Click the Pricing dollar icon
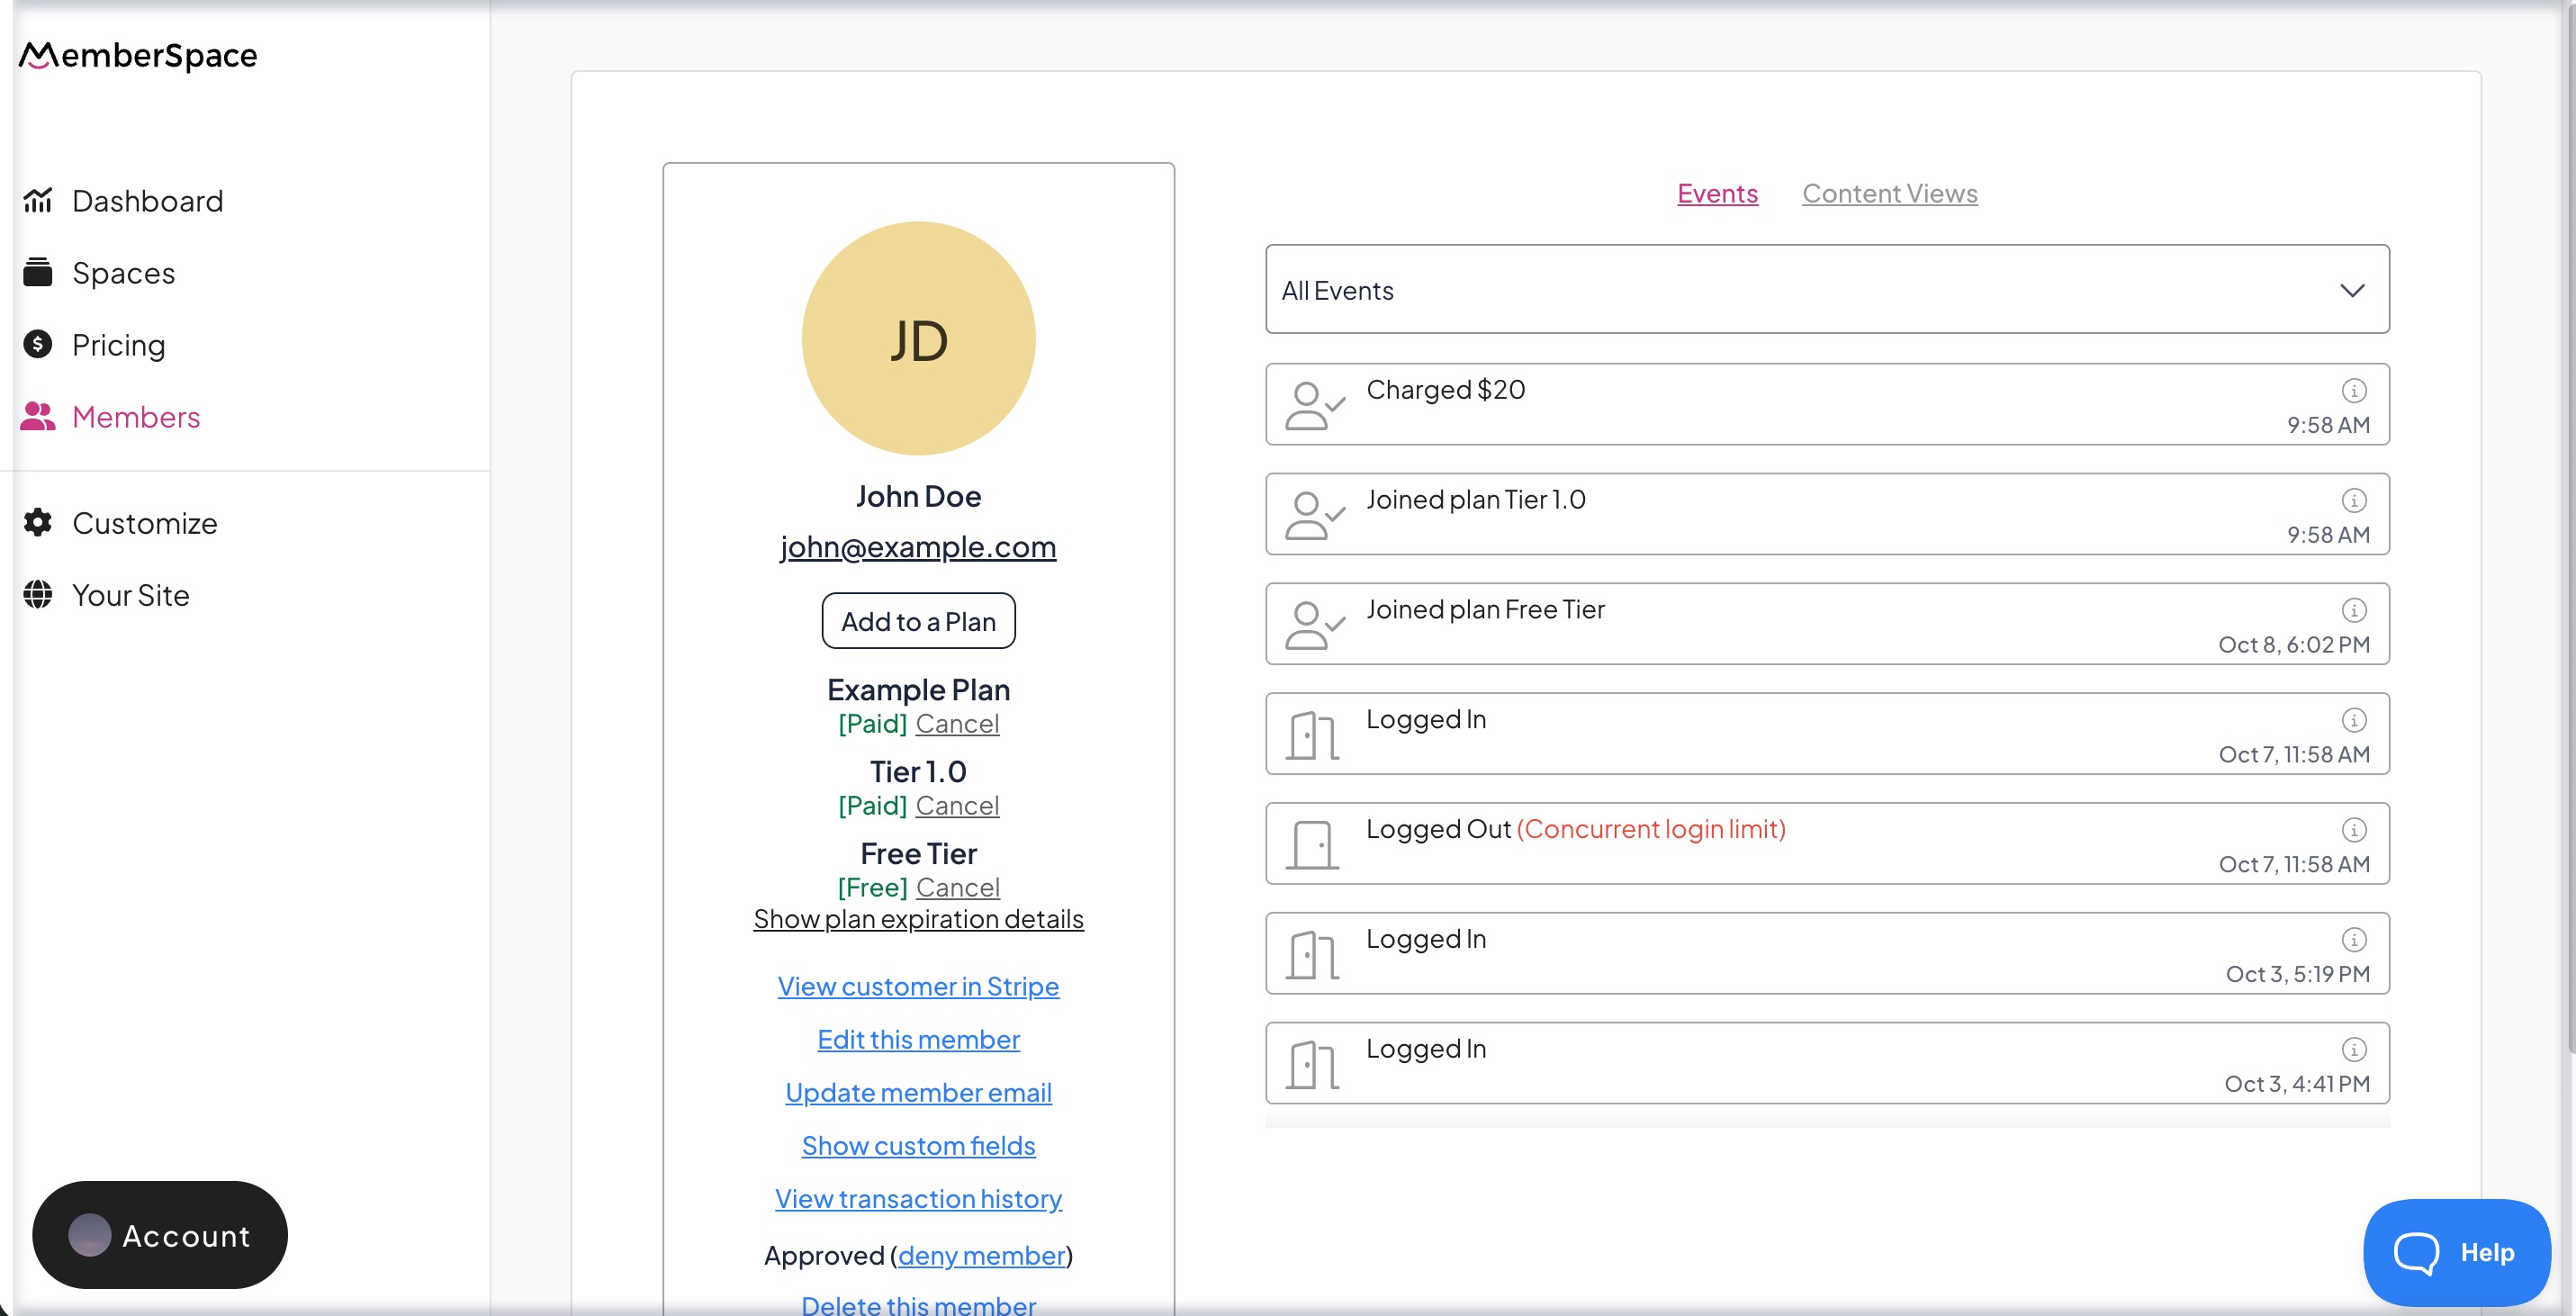The width and height of the screenshot is (2576, 1316). (37, 344)
